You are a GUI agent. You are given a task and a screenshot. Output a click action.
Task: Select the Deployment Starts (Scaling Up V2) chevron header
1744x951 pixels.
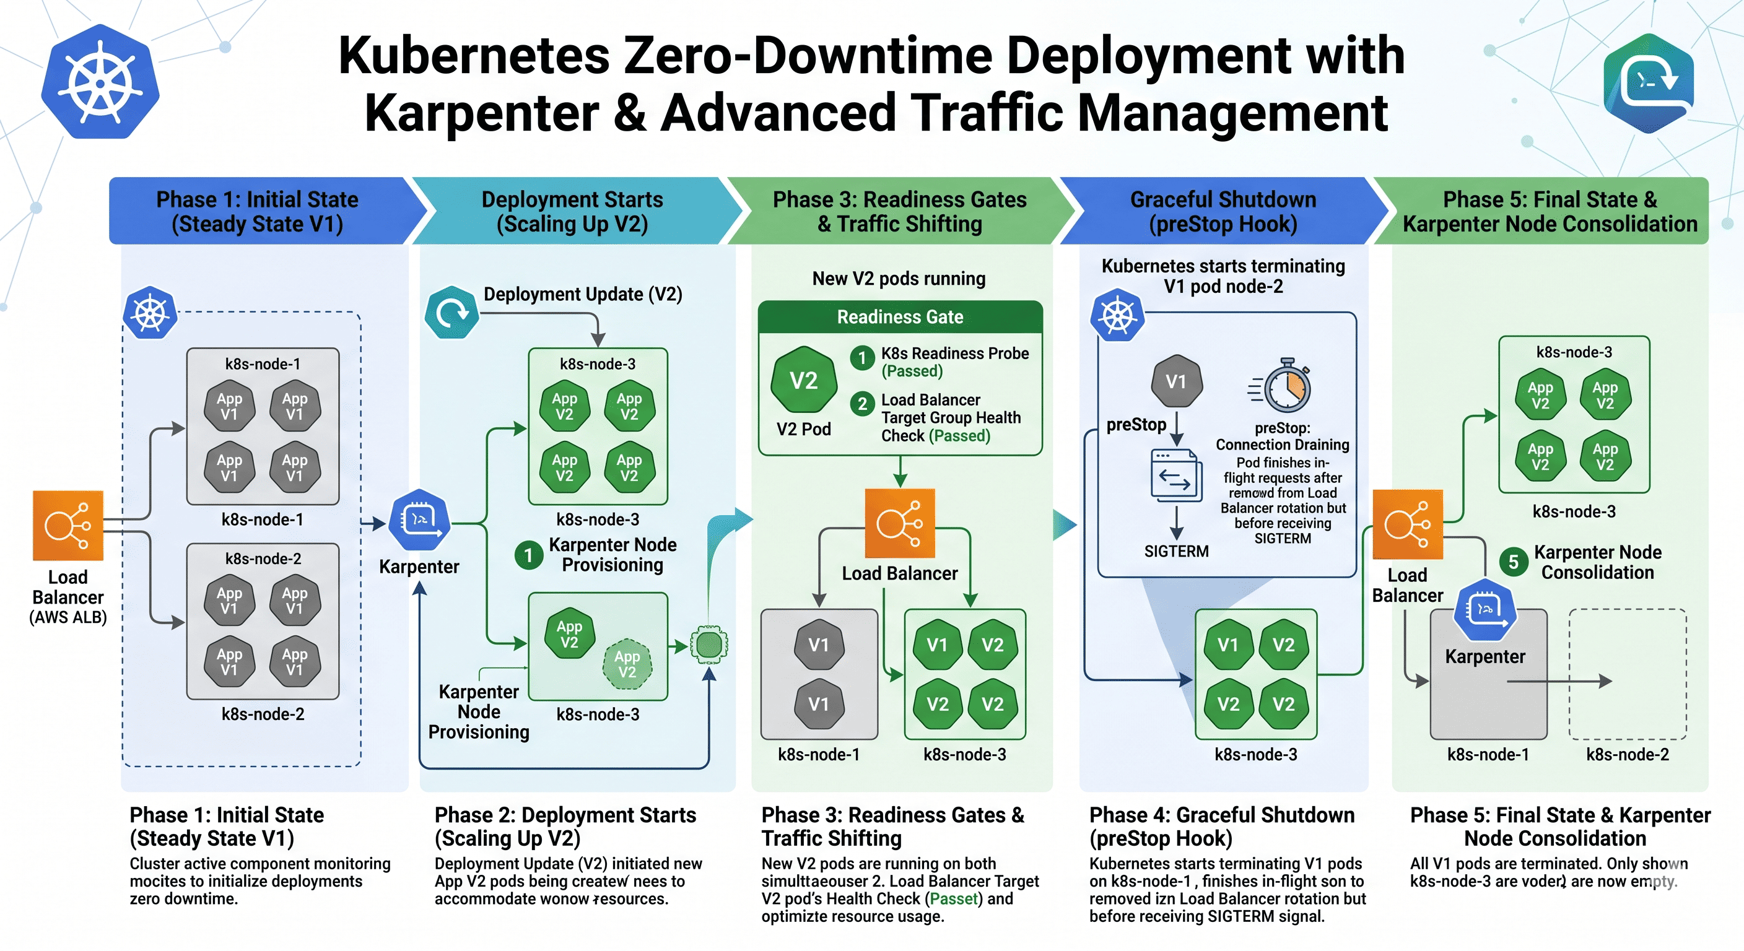573,211
